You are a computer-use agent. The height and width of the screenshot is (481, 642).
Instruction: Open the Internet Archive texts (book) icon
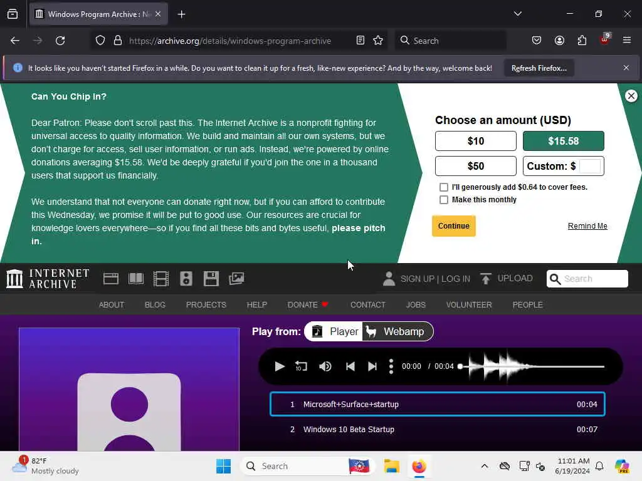tap(136, 279)
